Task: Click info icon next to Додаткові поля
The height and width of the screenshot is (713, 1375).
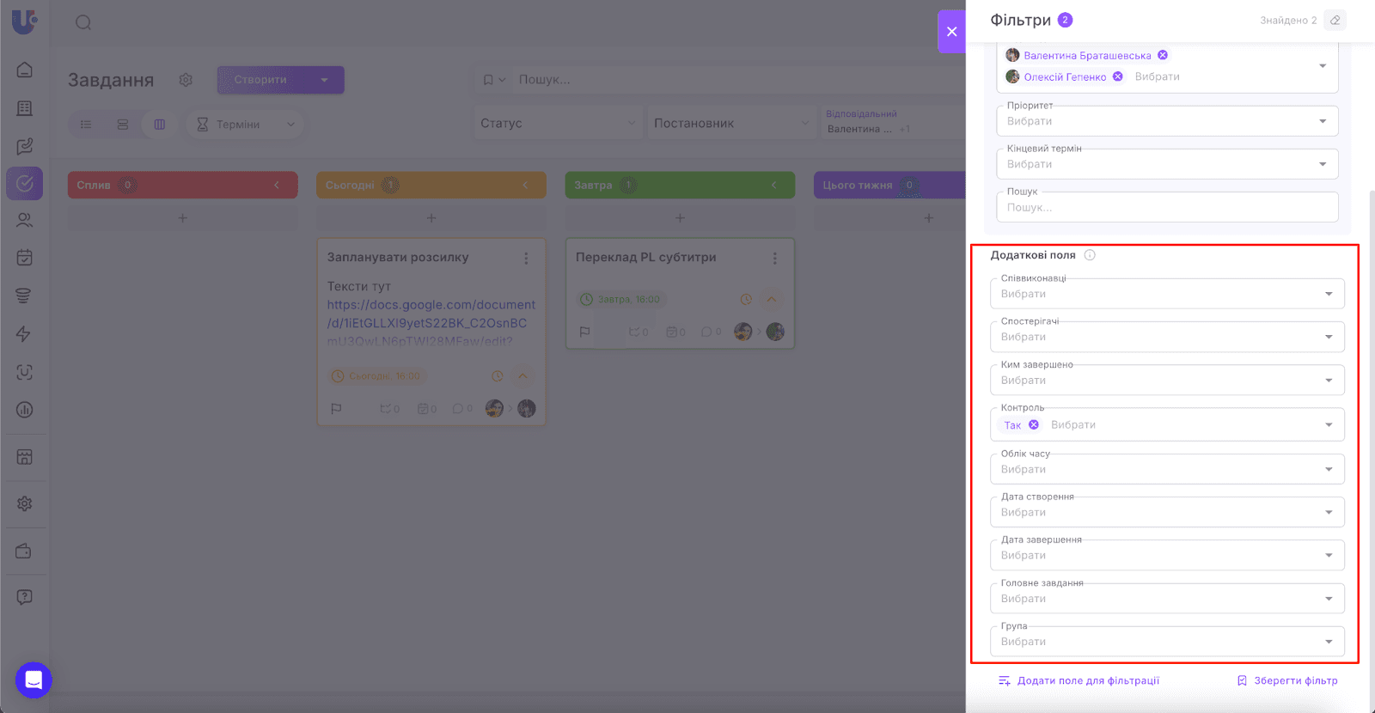Action: coord(1090,255)
